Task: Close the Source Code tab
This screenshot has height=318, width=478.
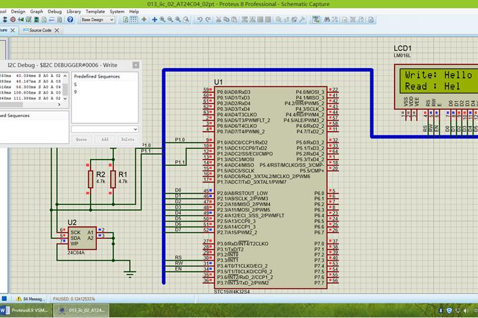Action: 57,30
